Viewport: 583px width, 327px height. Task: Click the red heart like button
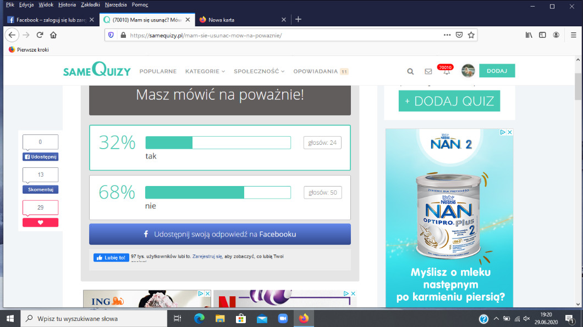40,222
